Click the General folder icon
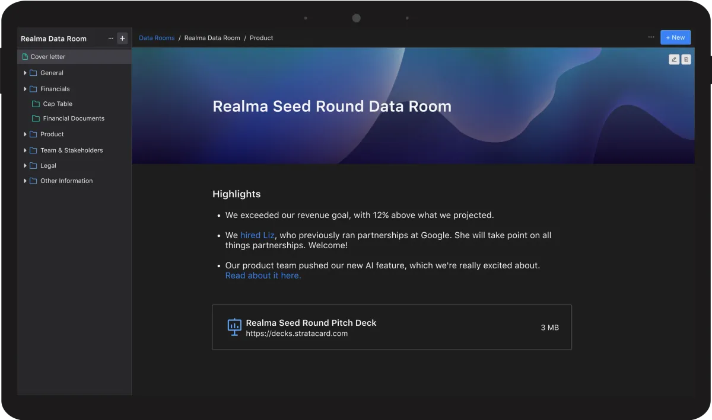This screenshot has width=712, height=420. [33, 73]
